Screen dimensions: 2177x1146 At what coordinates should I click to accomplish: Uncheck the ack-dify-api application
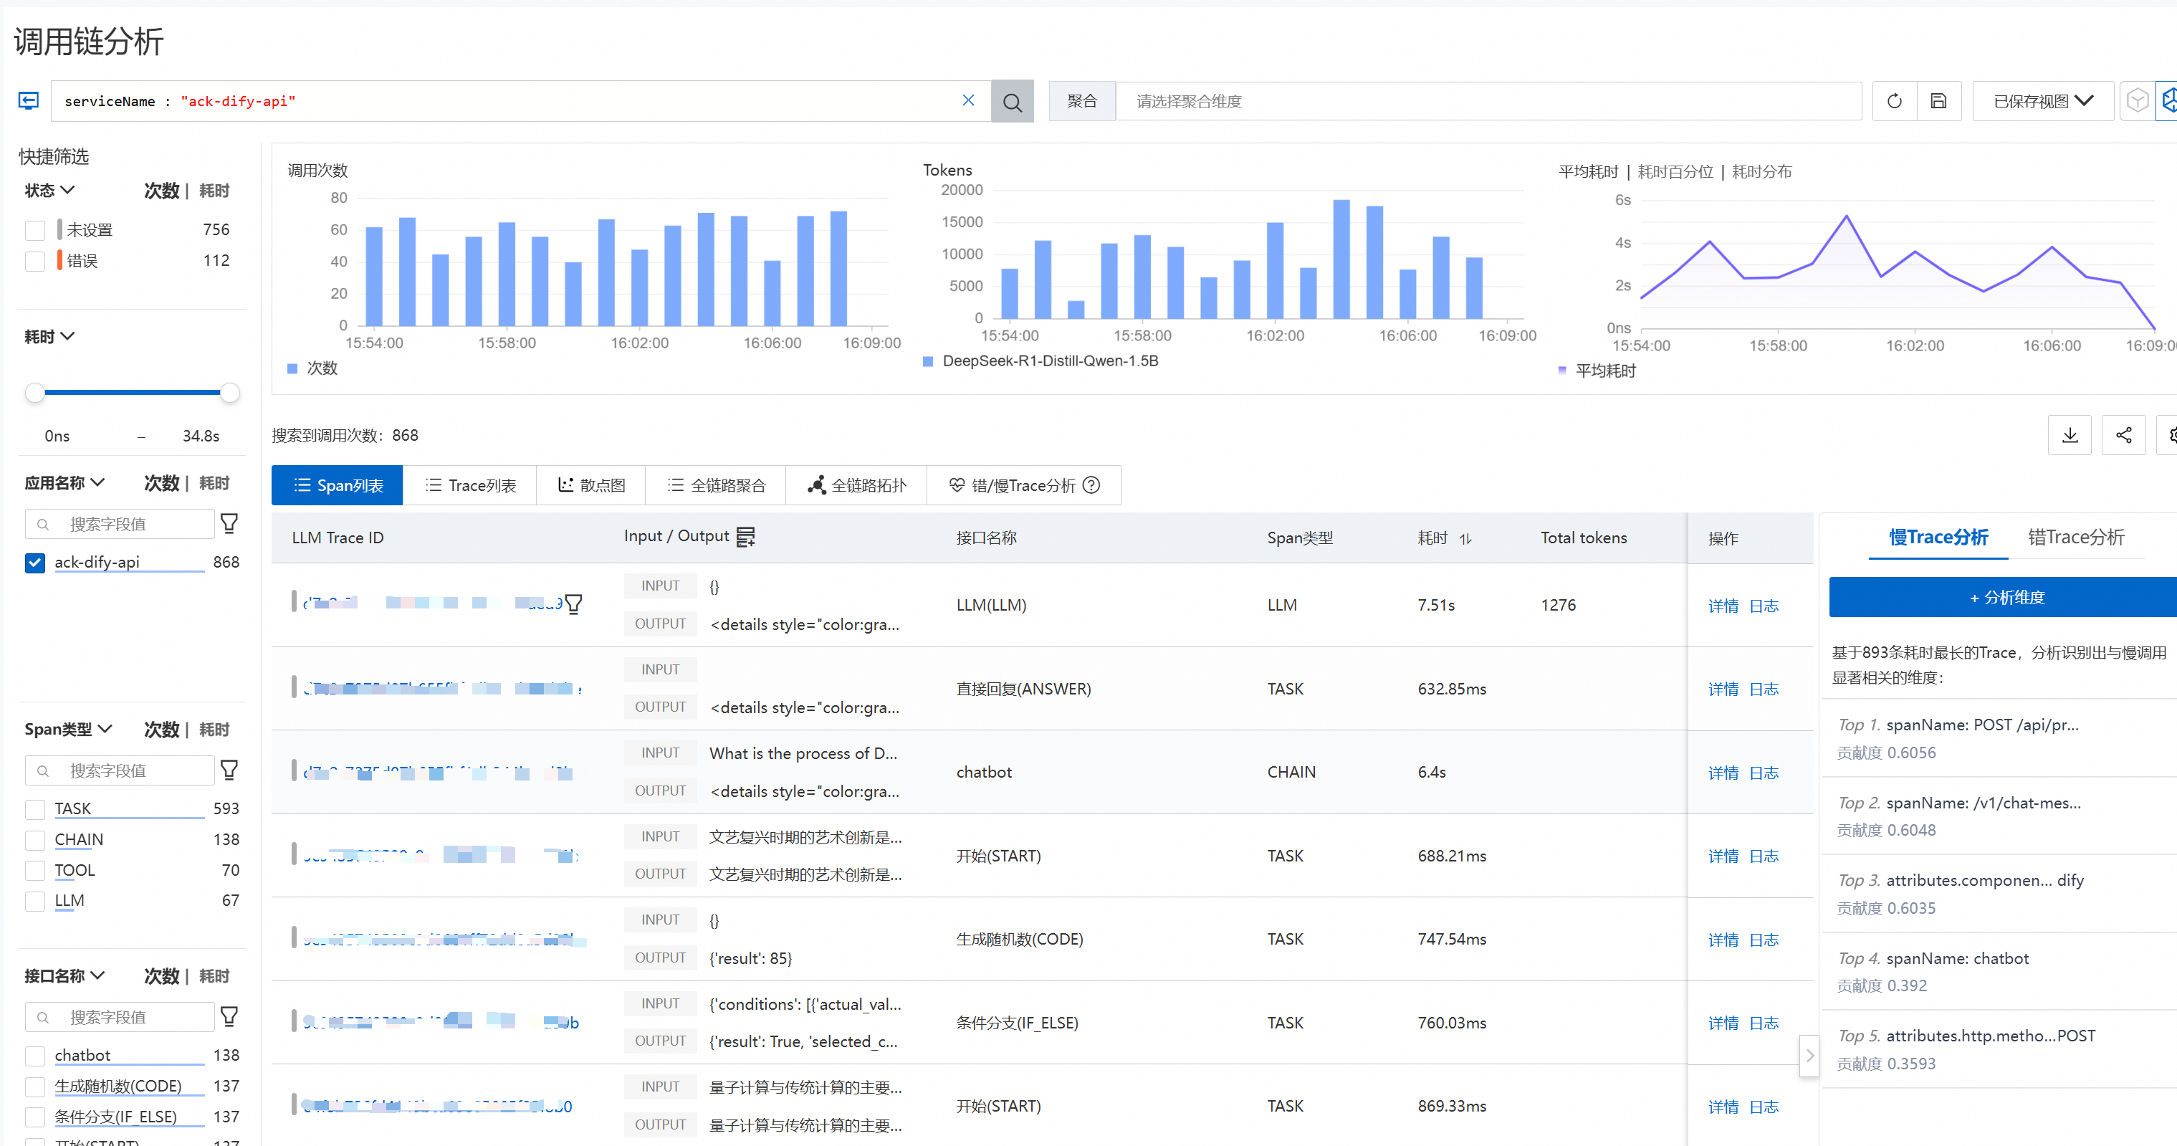pyautogui.click(x=34, y=563)
